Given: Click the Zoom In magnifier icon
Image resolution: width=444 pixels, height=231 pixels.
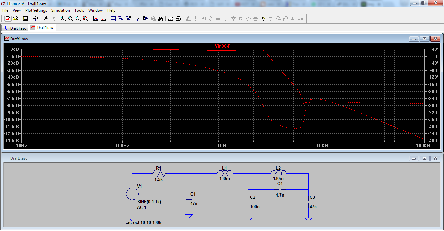Looking at the screenshot, I should pyautogui.click(x=63, y=19).
